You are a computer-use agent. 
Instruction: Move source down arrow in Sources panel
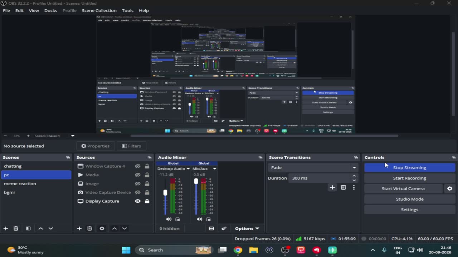125,228
